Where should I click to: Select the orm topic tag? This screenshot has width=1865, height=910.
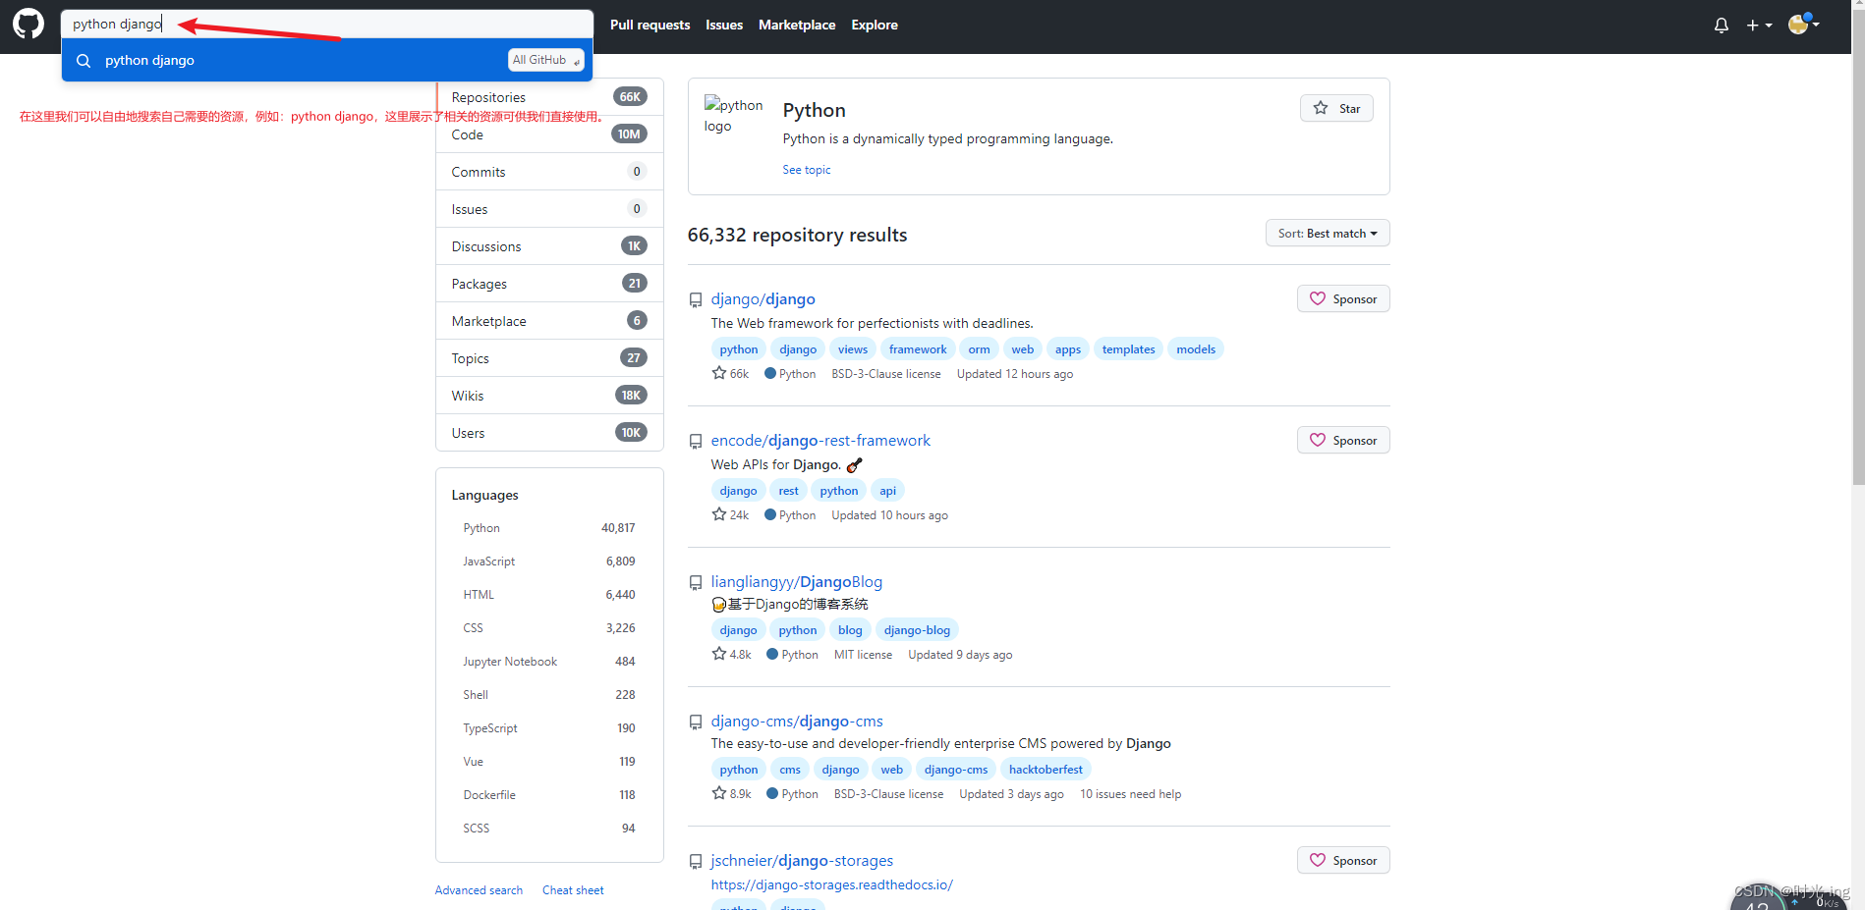point(979,349)
